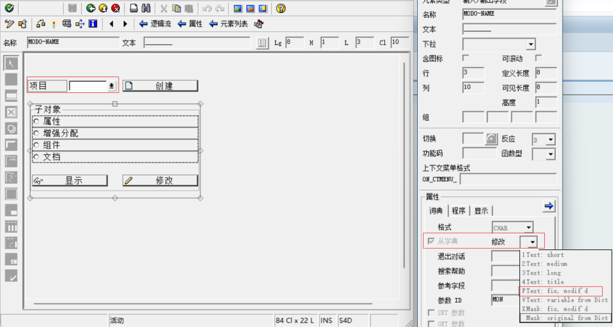Select the 组件 radio button
The image size is (613, 327).
[36, 145]
